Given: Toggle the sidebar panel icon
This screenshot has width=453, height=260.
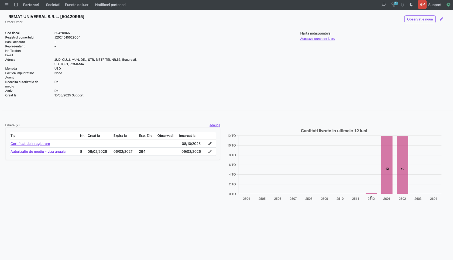Looking at the screenshot, I should [x=16, y=5].
